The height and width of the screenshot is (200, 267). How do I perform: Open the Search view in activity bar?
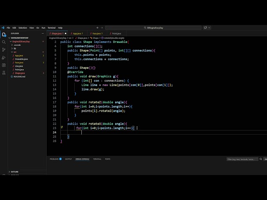coord(4,42)
